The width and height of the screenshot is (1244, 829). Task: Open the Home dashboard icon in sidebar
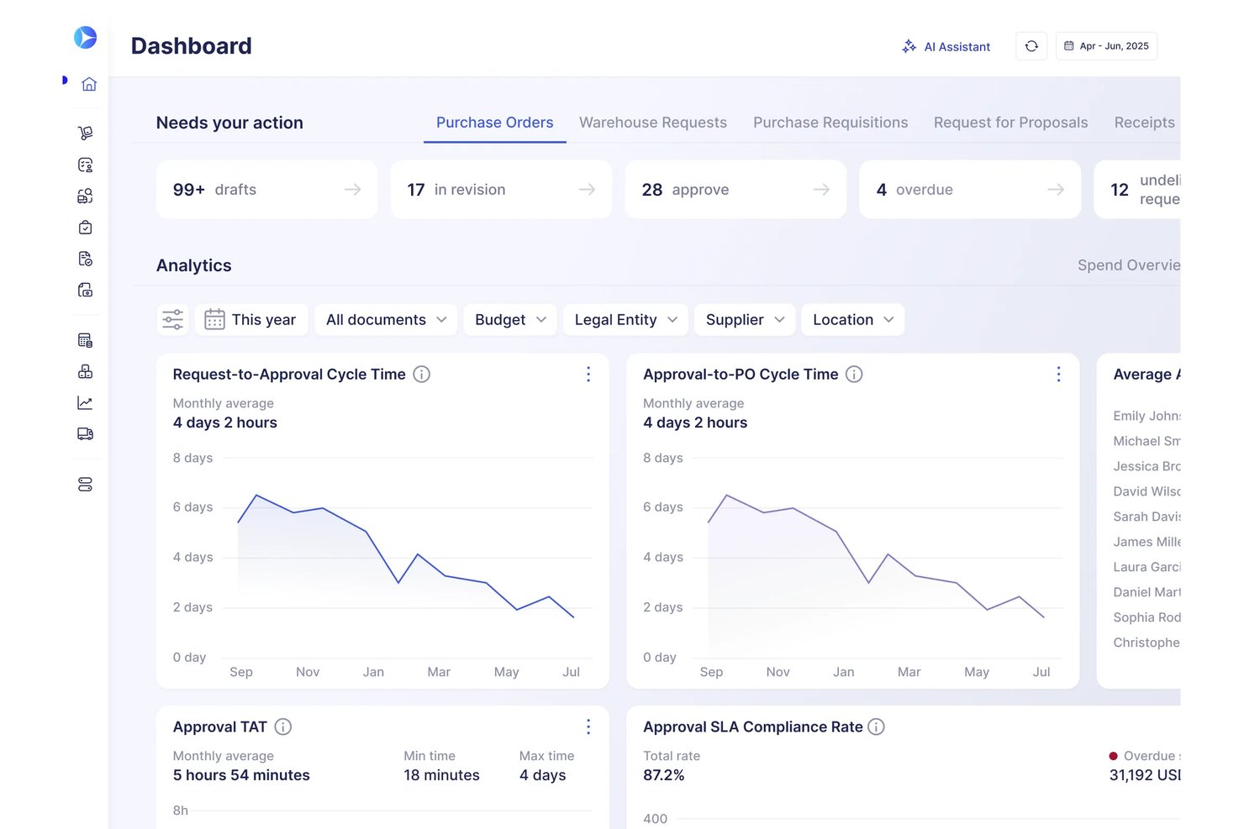pos(89,84)
